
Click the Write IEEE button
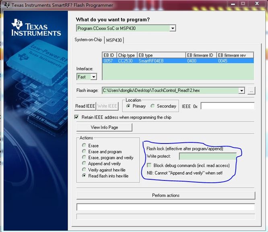107,106
